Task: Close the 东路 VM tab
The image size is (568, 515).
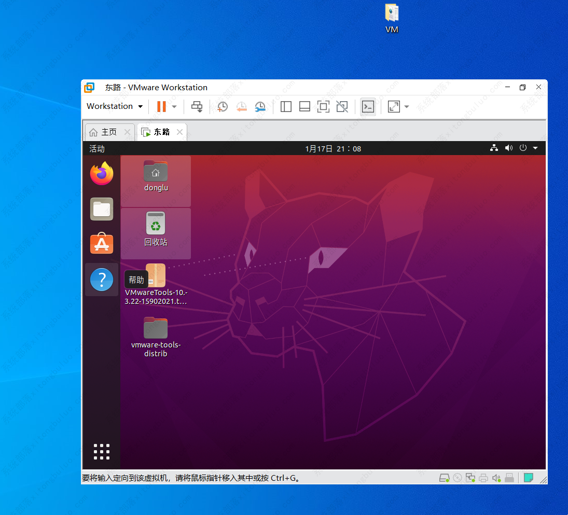Action: (x=179, y=132)
